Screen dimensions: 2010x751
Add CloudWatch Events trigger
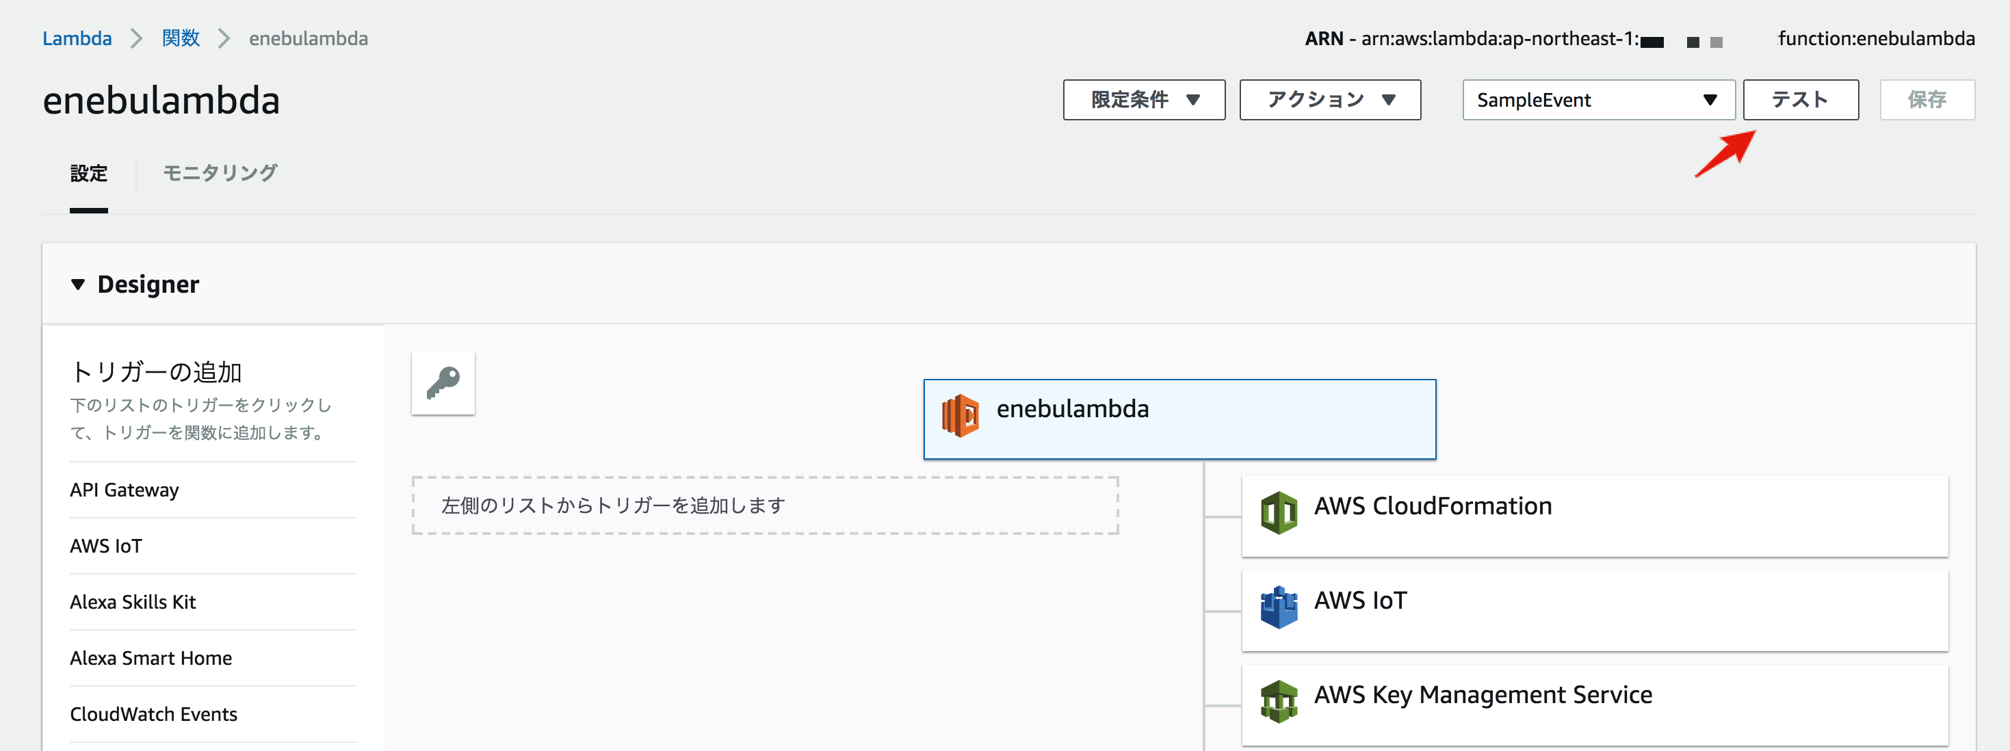point(154,713)
